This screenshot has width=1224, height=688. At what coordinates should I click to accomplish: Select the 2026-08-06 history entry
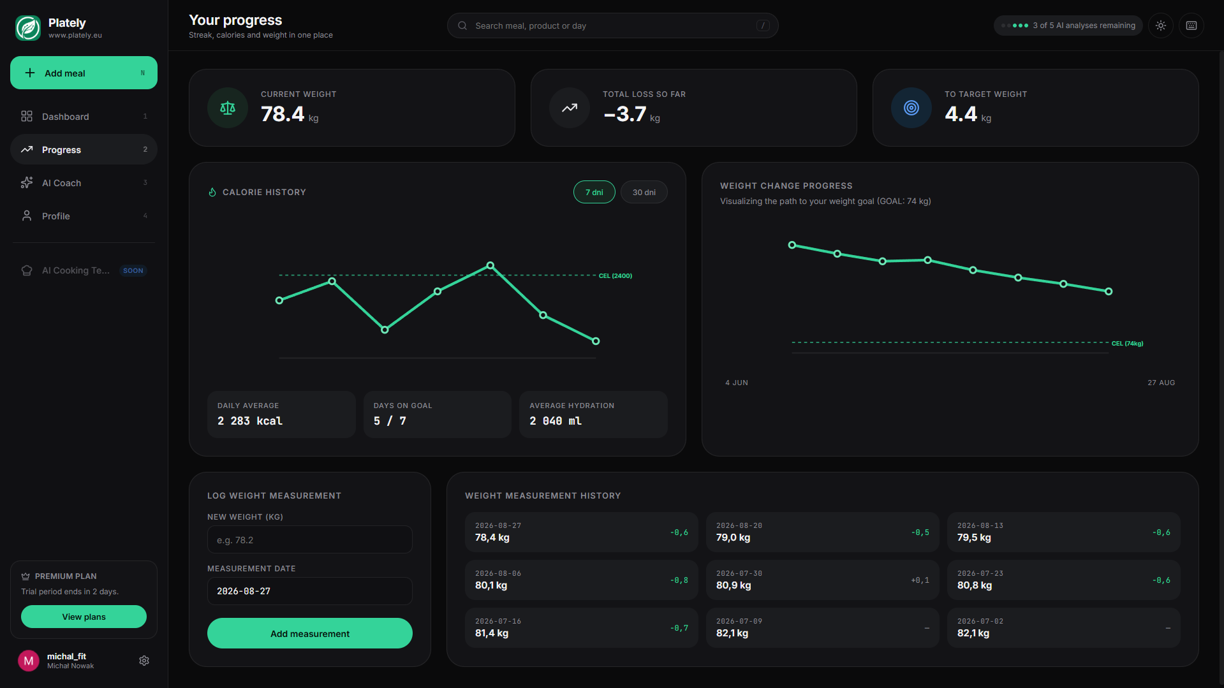pyautogui.click(x=582, y=580)
